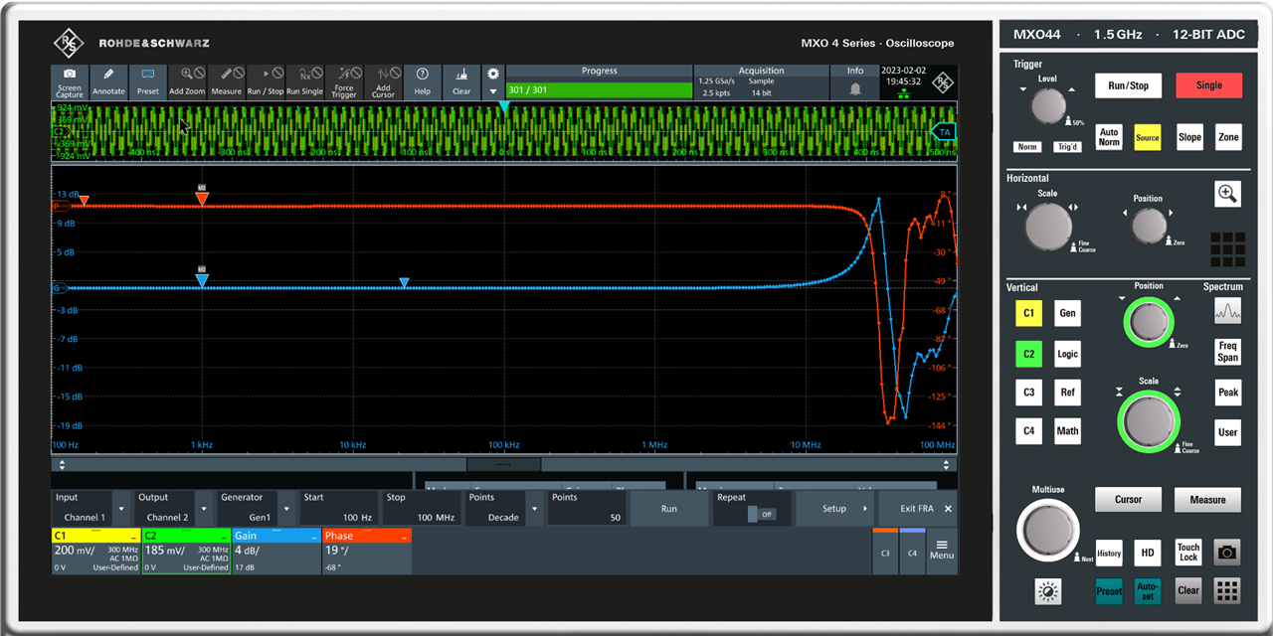Image resolution: width=1273 pixels, height=636 pixels.
Task: Click the Info notification bell icon
Action: (x=854, y=88)
